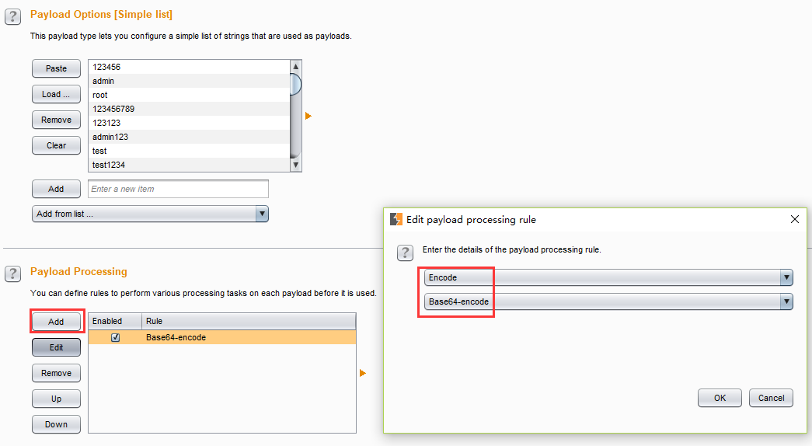
Task: Click Add button next to new item field
Action: (57, 189)
